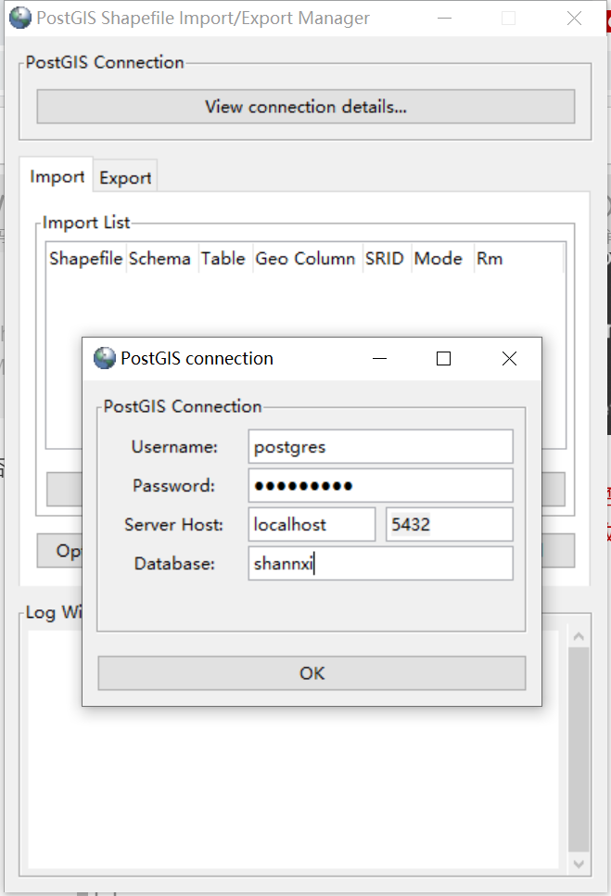The image size is (611, 896).
Task: Click into the Password field
Action: click(x=380, y=486)
